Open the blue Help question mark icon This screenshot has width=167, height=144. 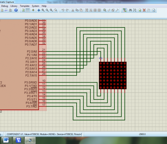click(16, 10)
